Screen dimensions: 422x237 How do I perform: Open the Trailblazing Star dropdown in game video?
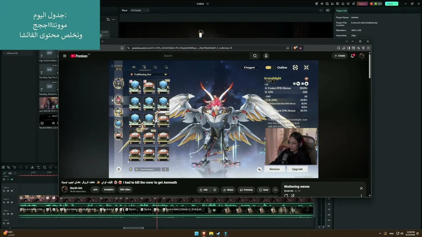[x=149, y=74]
